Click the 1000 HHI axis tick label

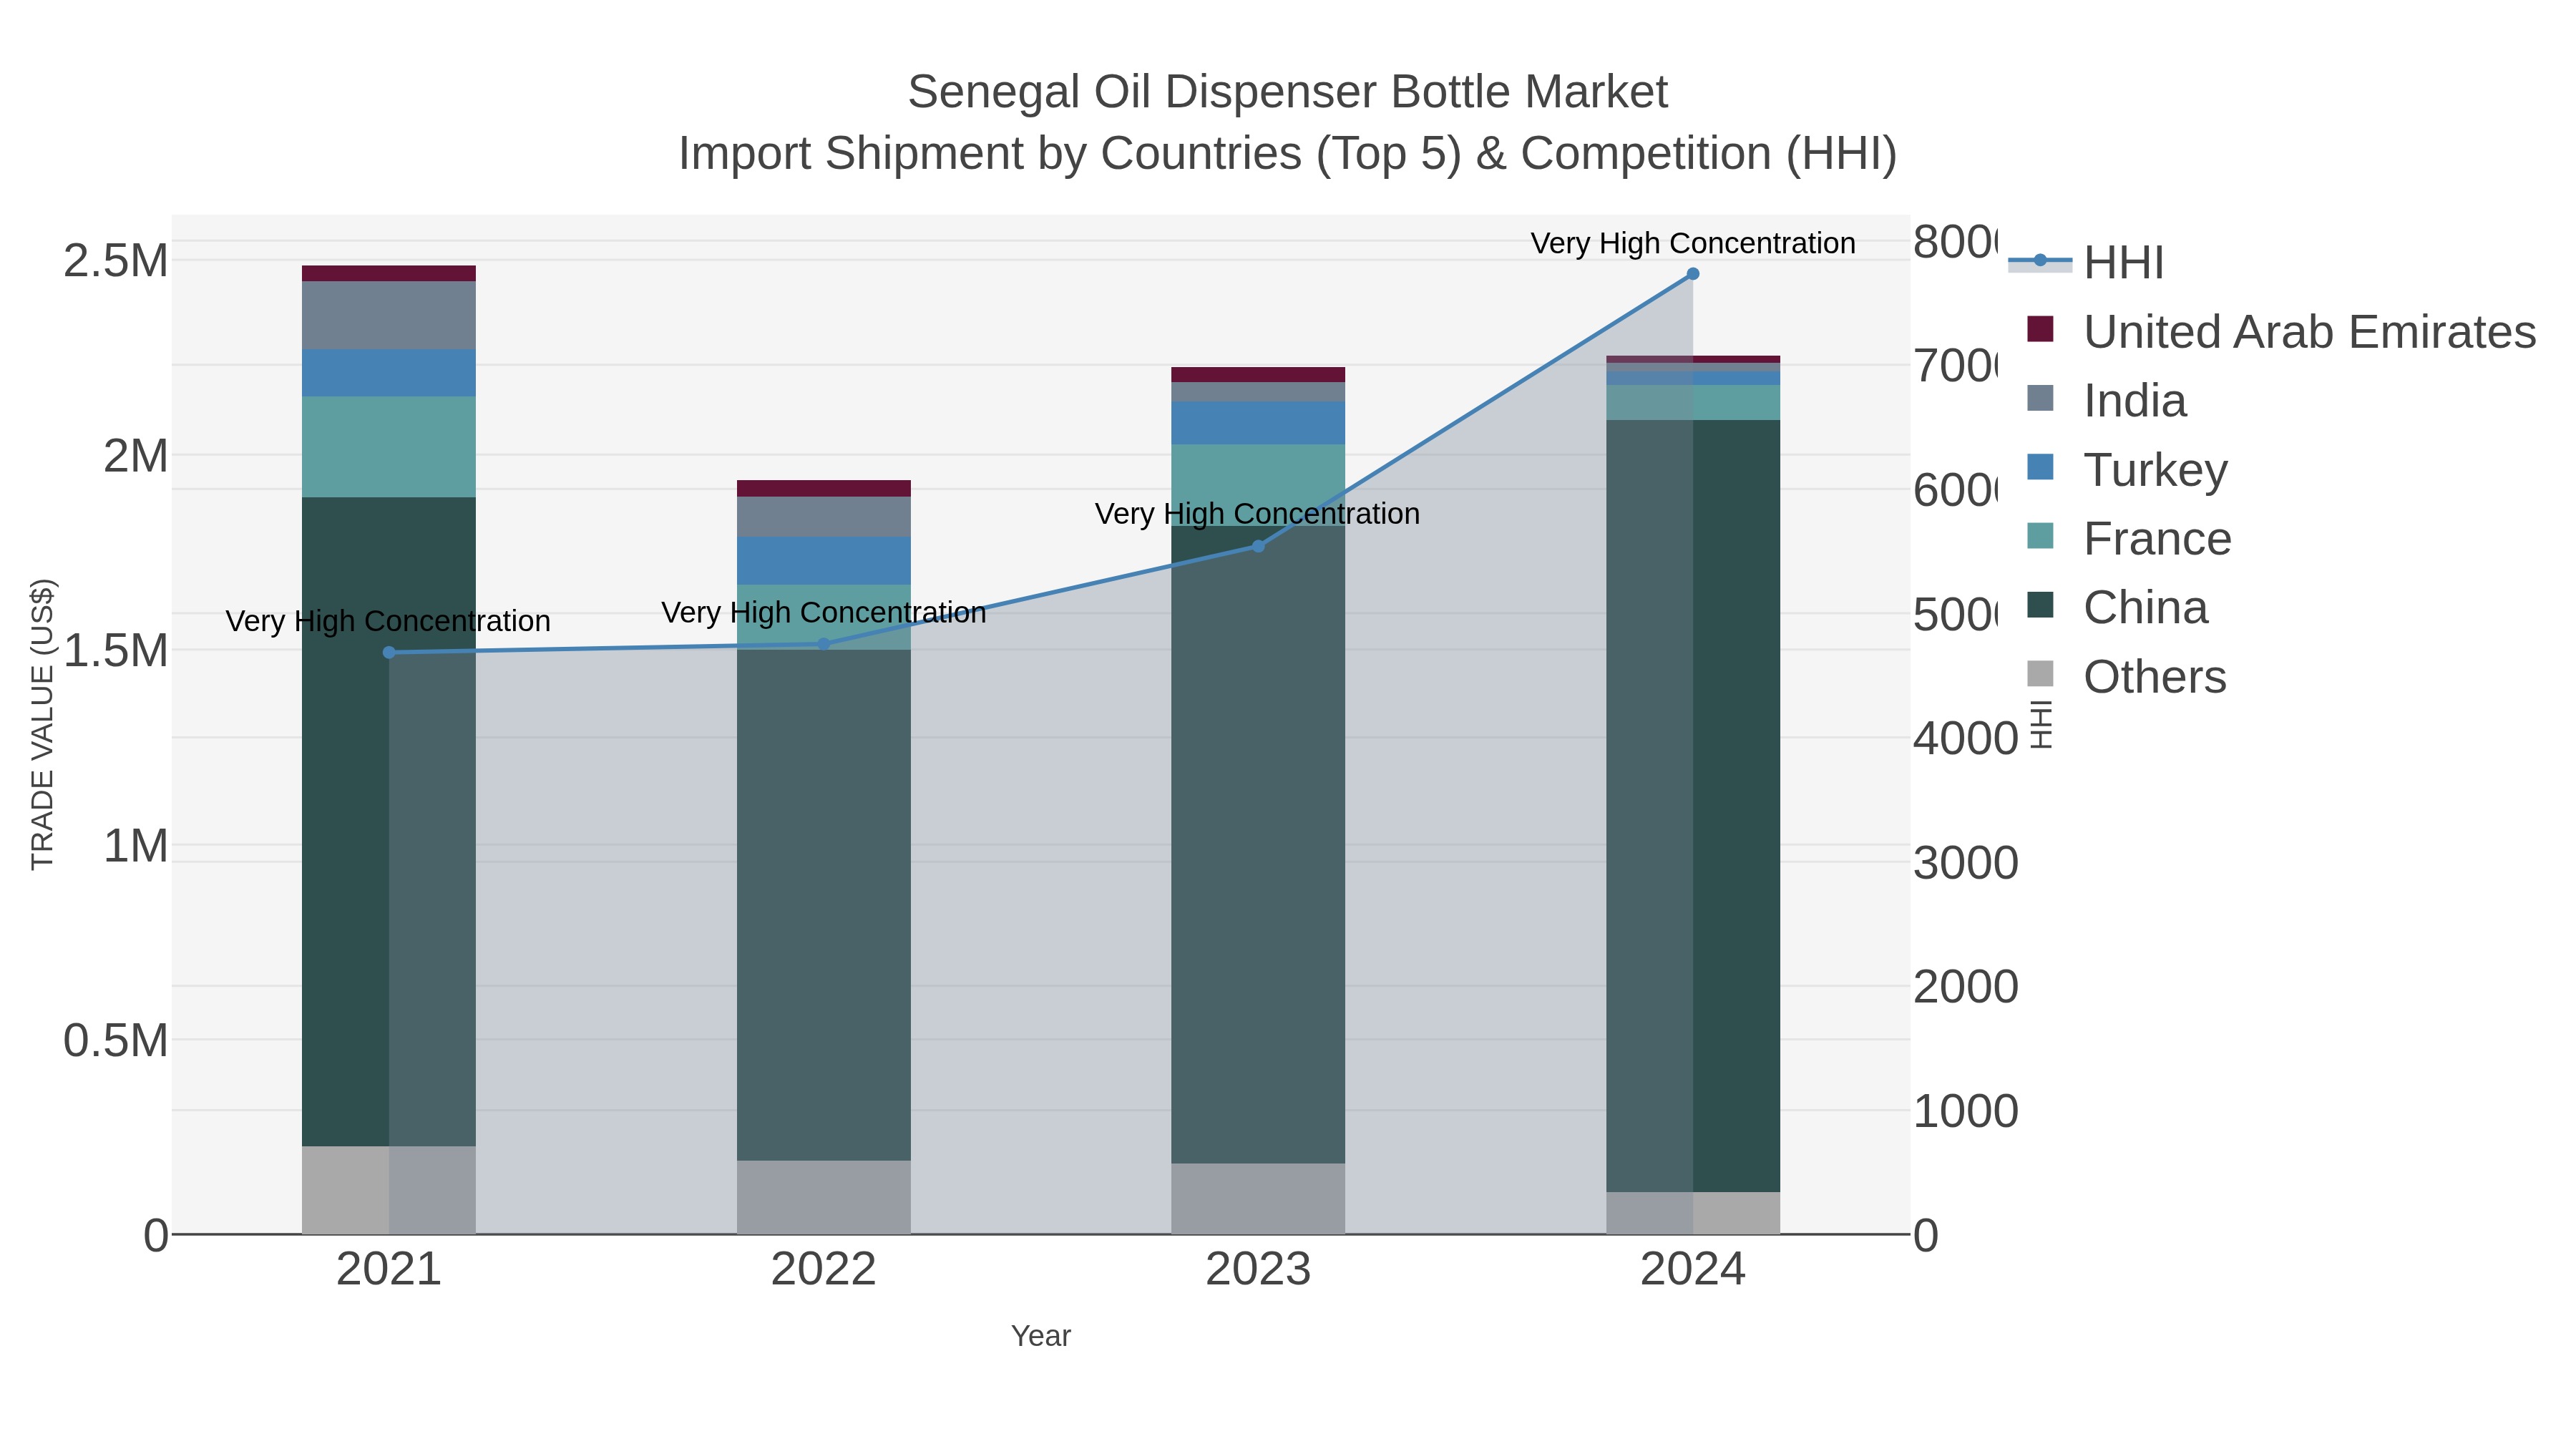1966,1111
